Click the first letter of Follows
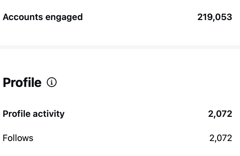 5,138
